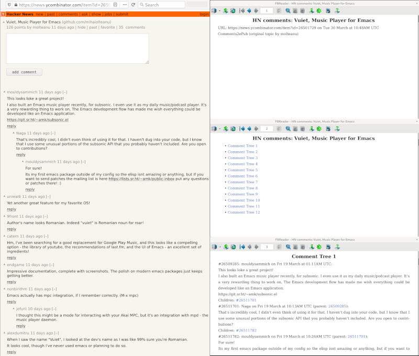Open library dropdown arrow in FBReader page 1 window
Viewport: 419px width, 356px height.
point(219,11)
